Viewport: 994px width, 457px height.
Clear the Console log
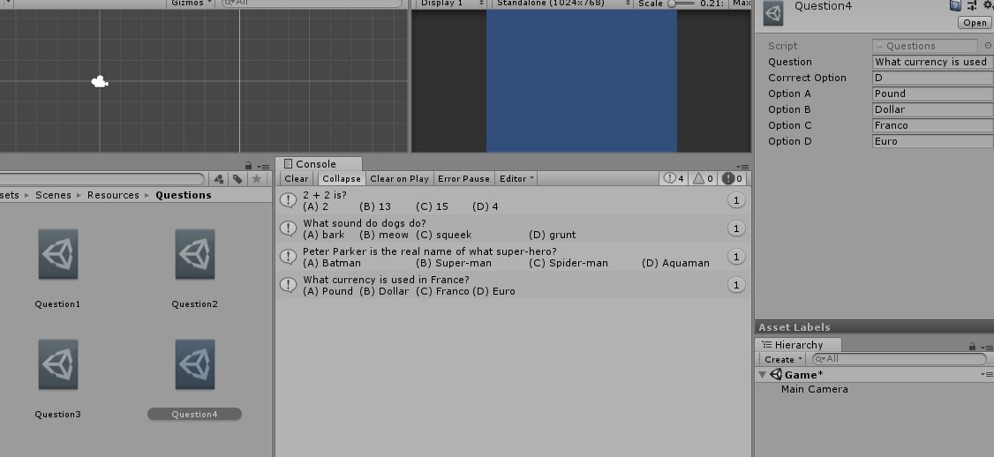tap(296, 179)
